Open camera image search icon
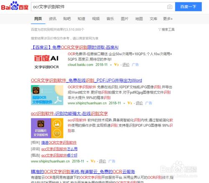This screenshot has height=183, width=209. (170, 7)
